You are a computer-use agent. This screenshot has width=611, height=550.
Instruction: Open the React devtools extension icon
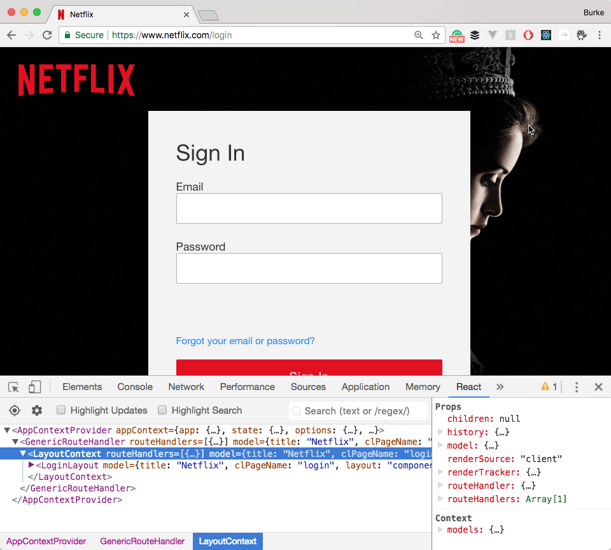point(546,35)
